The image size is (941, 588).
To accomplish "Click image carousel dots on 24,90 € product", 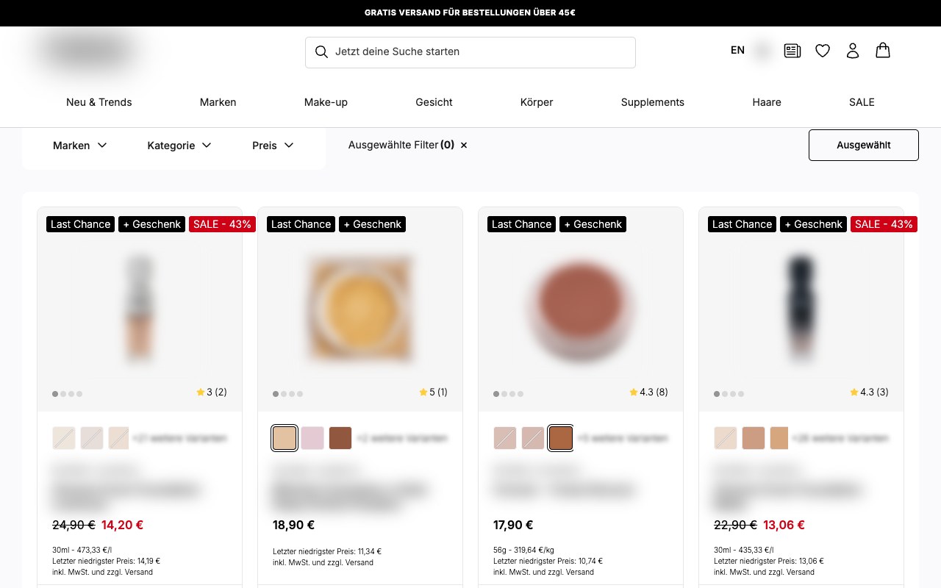I will (67, 394).
